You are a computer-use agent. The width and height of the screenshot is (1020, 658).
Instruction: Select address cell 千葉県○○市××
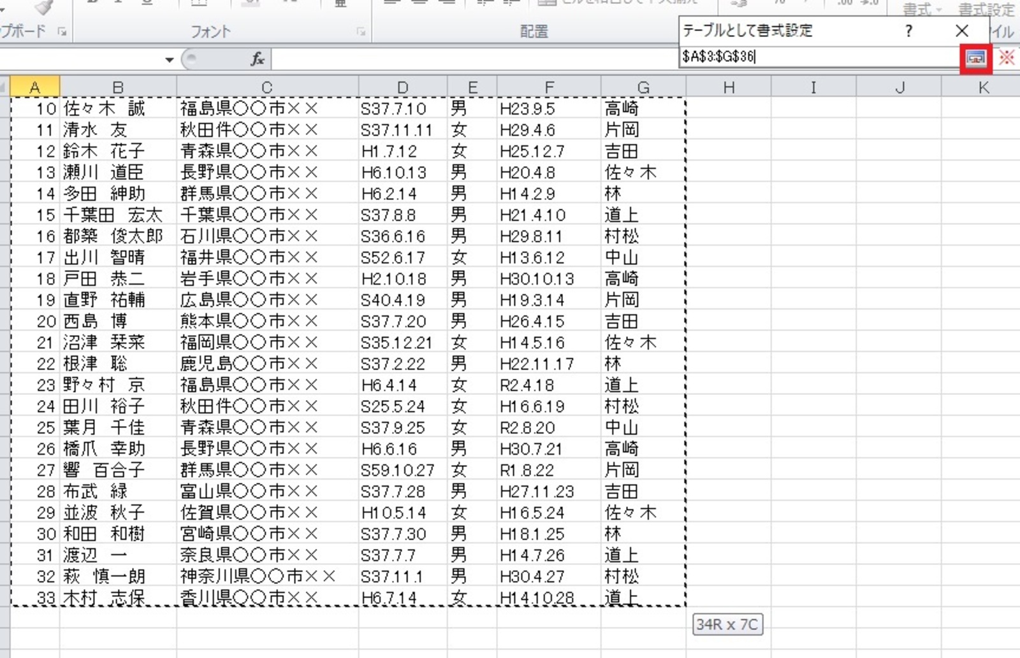[267, 215]
